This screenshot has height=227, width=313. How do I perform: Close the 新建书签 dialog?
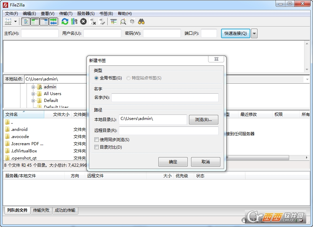[x=216, y=59]
